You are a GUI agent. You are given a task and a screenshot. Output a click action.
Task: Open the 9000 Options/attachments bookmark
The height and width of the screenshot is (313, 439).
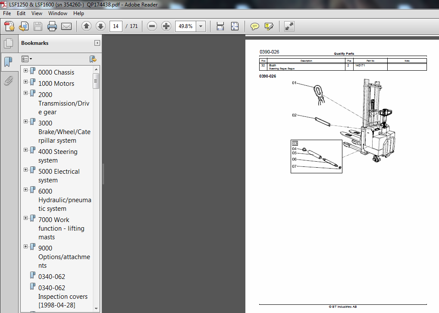click(x=64, y=257)
